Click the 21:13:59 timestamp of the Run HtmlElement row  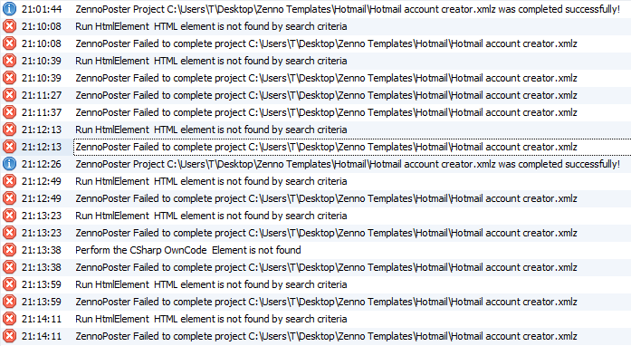[x=42, y=284]
